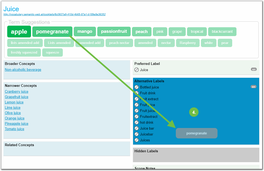Click the edit icon beside Juice bar
Image resolution: width=264 pixels, height=171 pixels.
point(137,128)
